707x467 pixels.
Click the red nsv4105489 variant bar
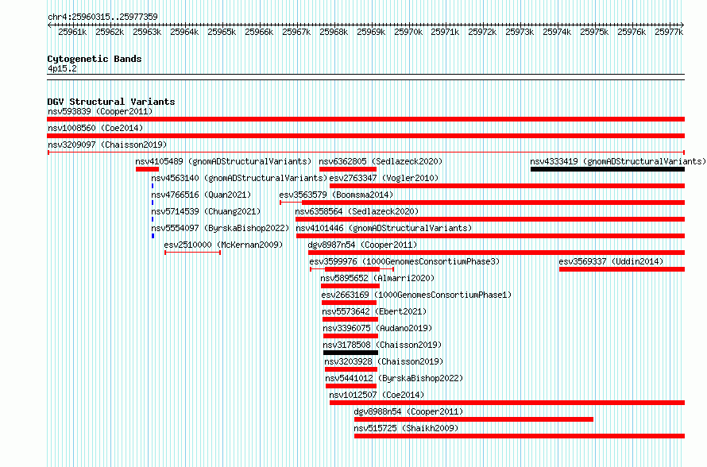[148, 169]
